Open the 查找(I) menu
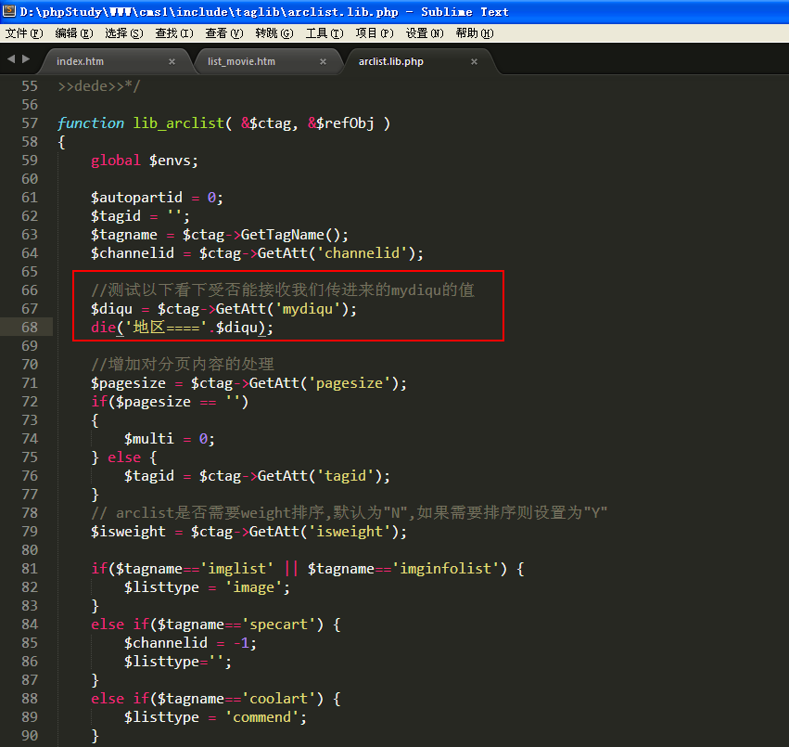 click(x=173, y=33)
